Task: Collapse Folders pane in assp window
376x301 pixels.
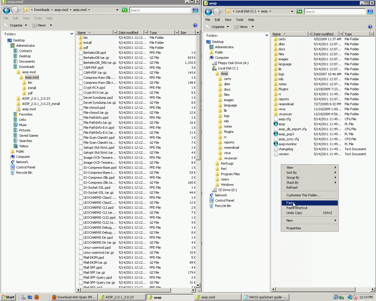Action: (x=267, y=36)
